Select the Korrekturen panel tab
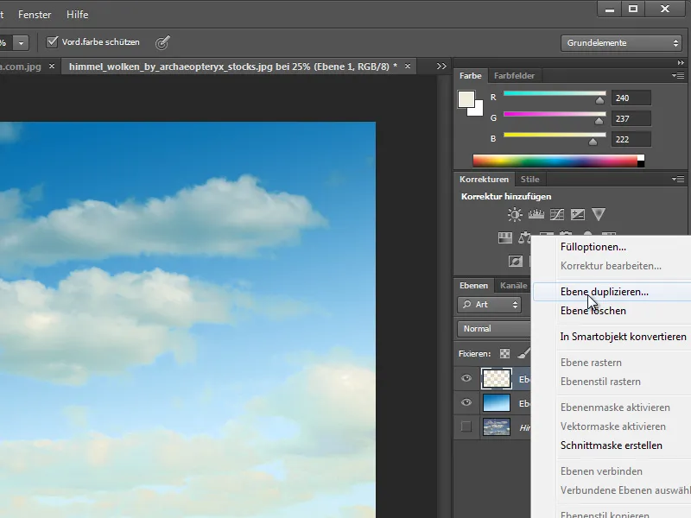The image size is (691, 518). [484, 180]
